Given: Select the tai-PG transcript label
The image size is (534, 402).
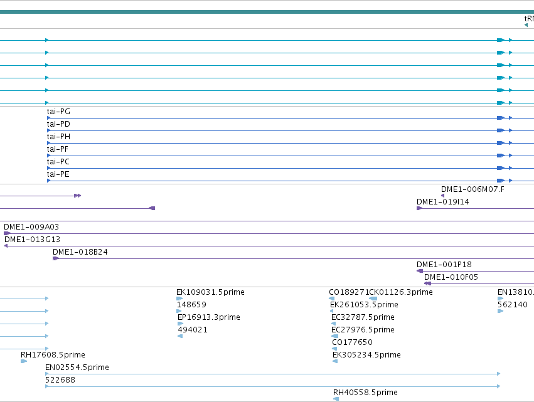Looking at the screenshot, I should [58, 111].
